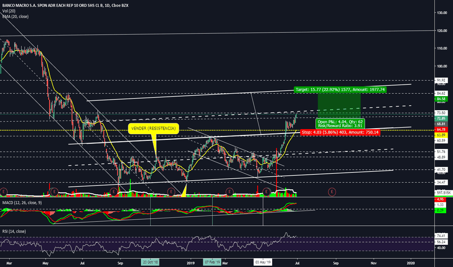Click the 41.70 level price label
453x267 pixels.
[x=441, y=170]
